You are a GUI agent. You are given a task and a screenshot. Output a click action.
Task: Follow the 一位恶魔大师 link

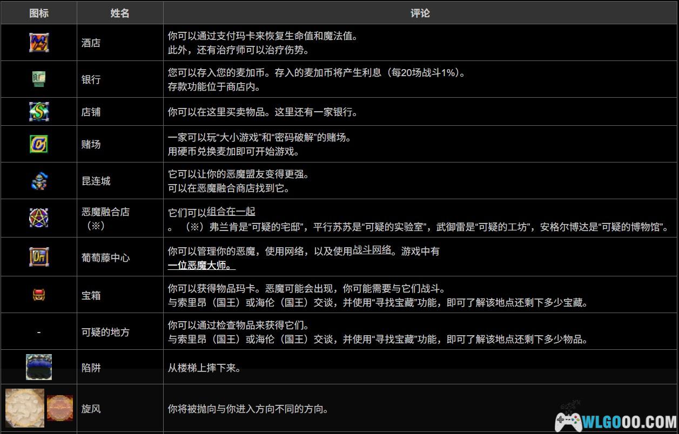(x=201, y=265)
